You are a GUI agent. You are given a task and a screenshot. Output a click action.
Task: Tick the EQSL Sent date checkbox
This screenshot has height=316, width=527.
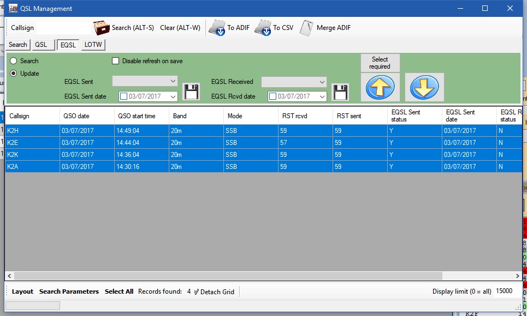pos(123,96)
